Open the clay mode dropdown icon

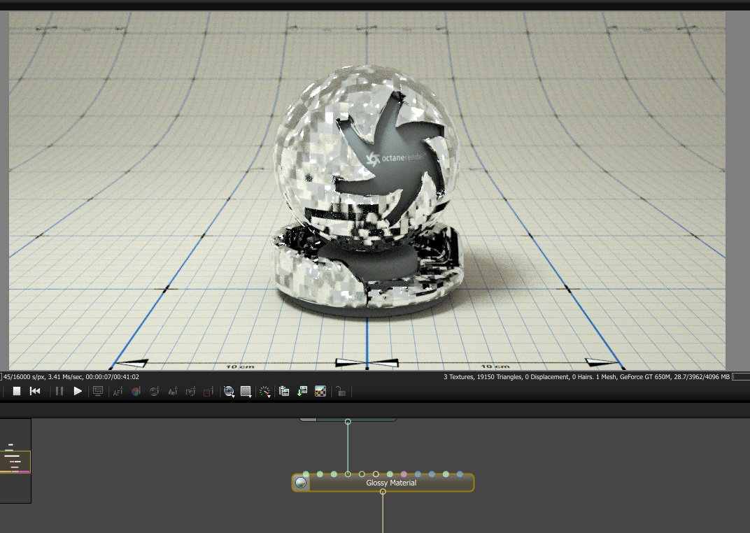[x=229, y=392]
